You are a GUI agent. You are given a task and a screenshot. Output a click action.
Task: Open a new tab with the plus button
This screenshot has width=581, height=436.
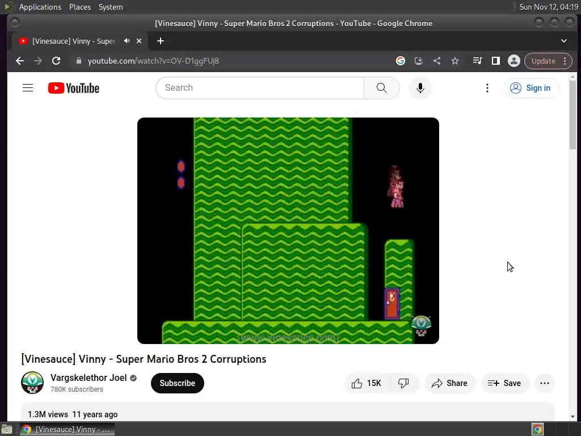click(x=161, y=41)
